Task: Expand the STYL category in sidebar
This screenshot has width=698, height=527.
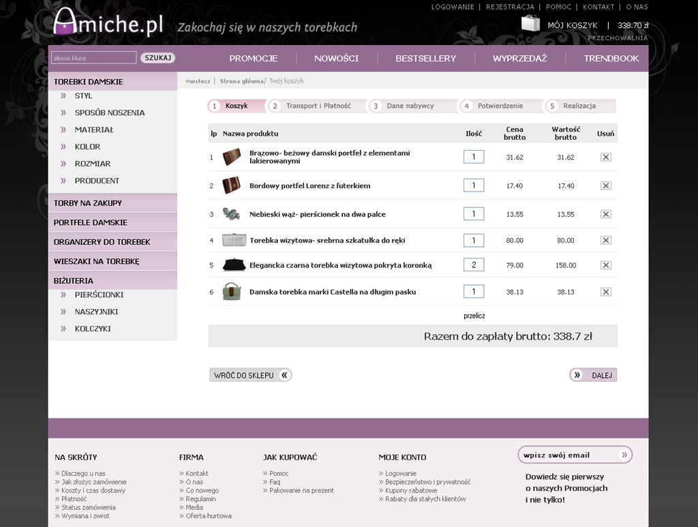Action: tap(83, 96)
